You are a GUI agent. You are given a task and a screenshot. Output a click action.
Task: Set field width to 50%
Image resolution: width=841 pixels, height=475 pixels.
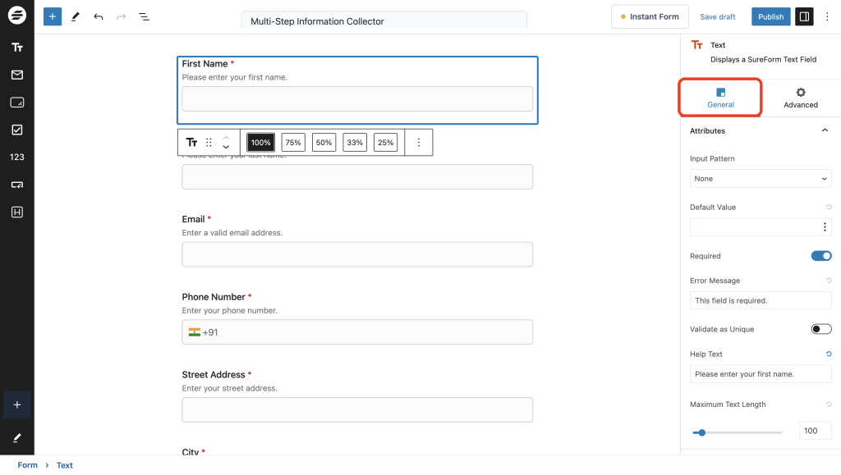[324, 141]
